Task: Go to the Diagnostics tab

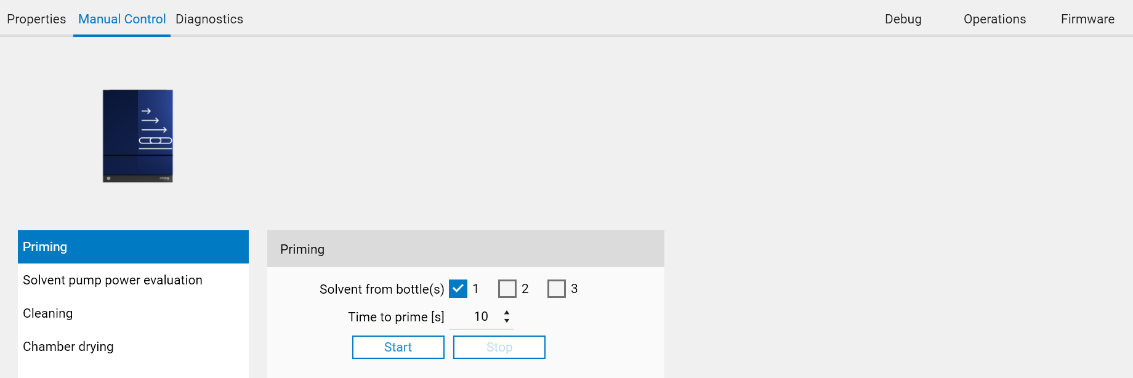Action: coord(209,19)
